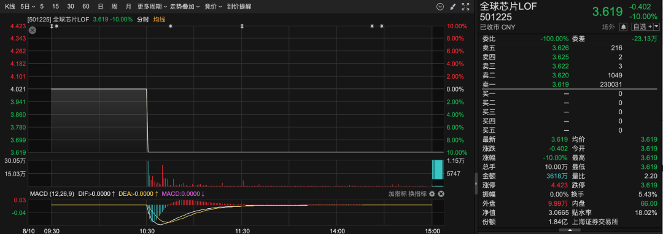Viewport: 663px width, 234px height.
Task: Add to watchlist with 自选 + button
Action: (x=642, y=26)
